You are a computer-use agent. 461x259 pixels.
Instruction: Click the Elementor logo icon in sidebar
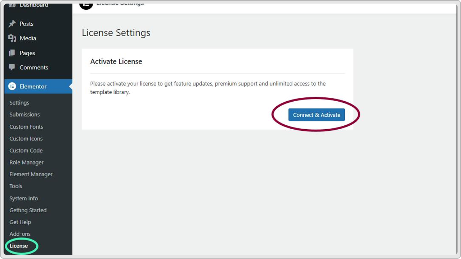coord(12,87)
